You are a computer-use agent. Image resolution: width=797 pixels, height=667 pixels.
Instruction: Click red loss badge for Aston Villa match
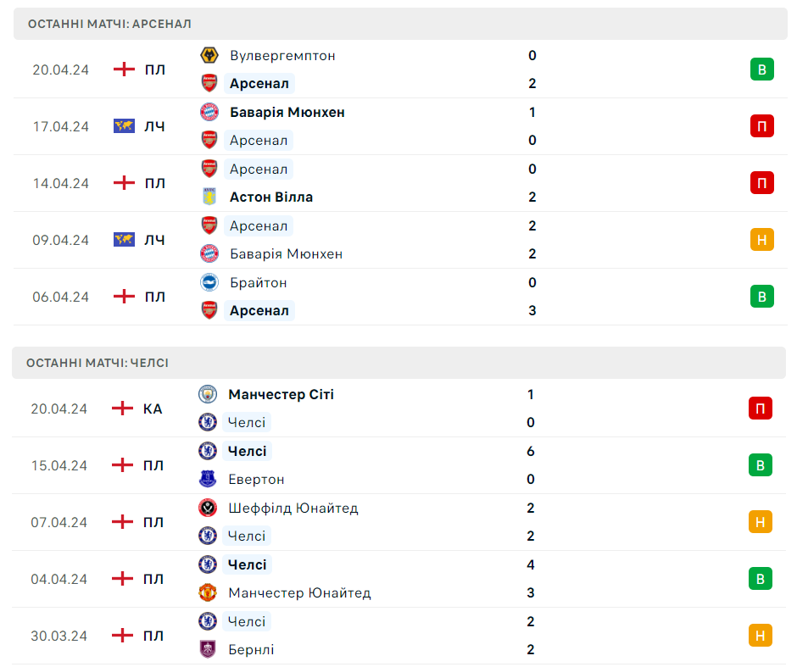[762, 183]
